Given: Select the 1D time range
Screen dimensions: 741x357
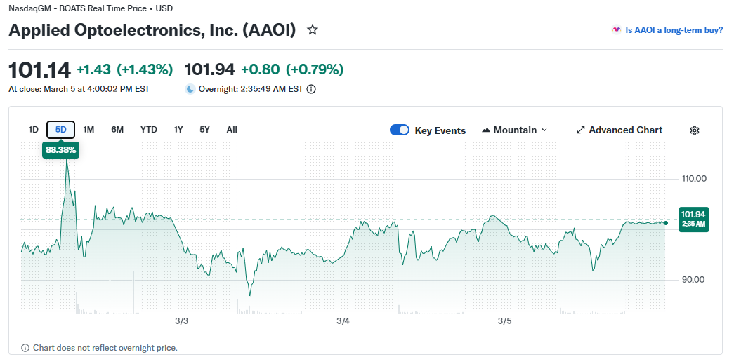Looking at the screenshot, I should click(x=33, y=130).
